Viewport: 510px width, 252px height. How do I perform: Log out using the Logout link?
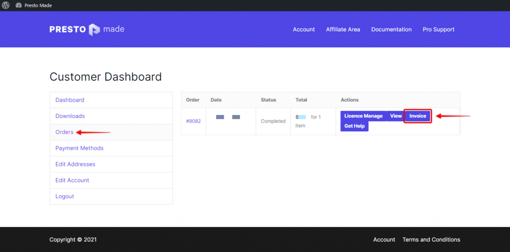coord(65,196)
